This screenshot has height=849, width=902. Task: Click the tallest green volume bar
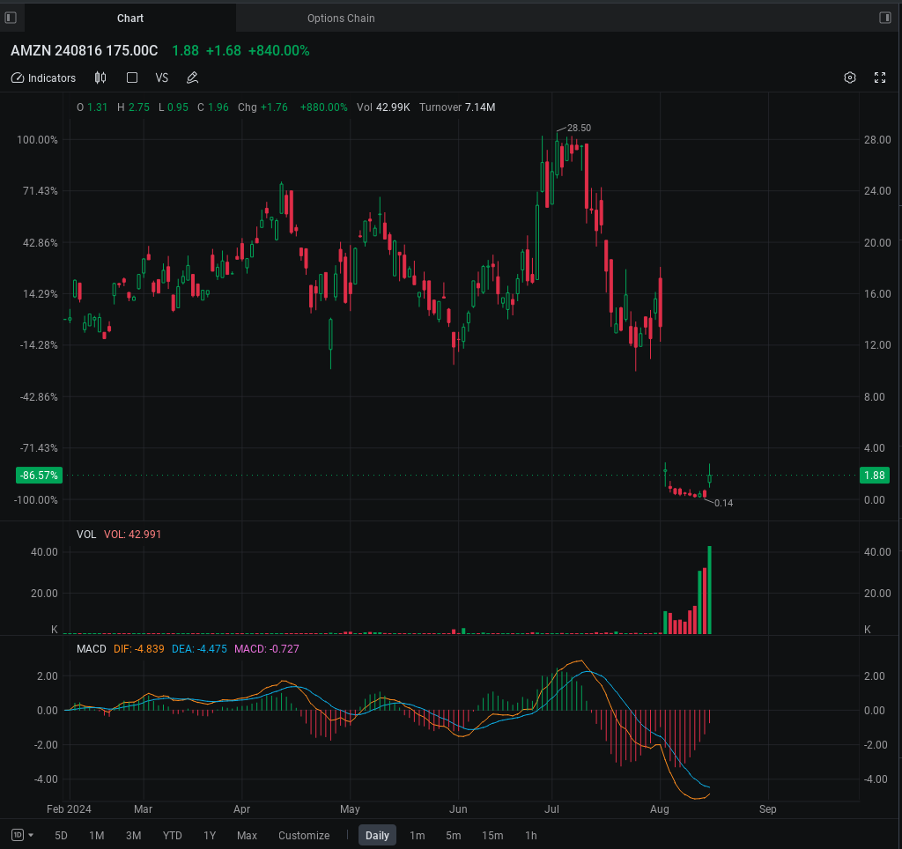(x=709, y=589)
